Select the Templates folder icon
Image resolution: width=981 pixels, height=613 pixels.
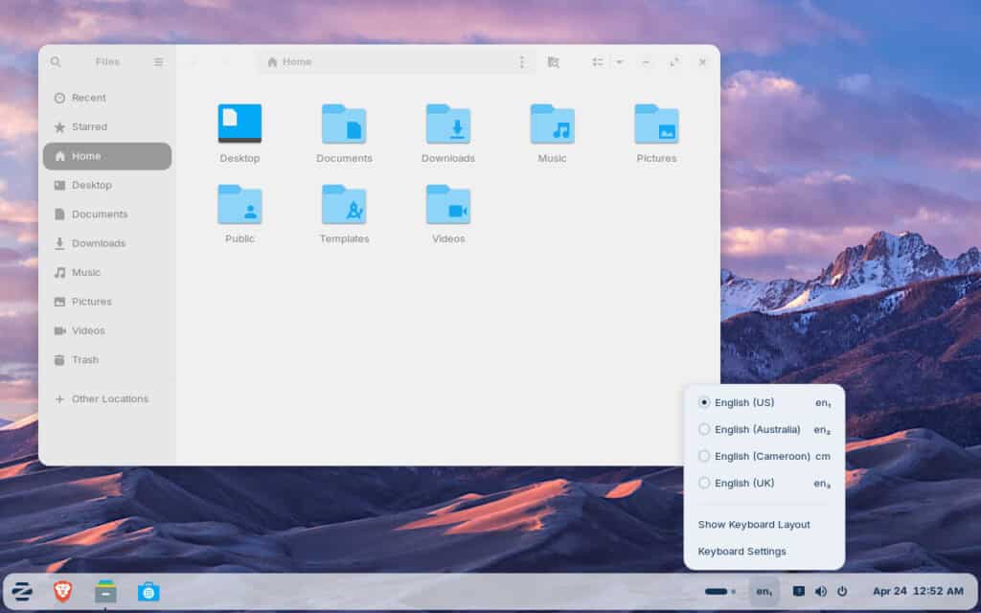click(344, 205)
